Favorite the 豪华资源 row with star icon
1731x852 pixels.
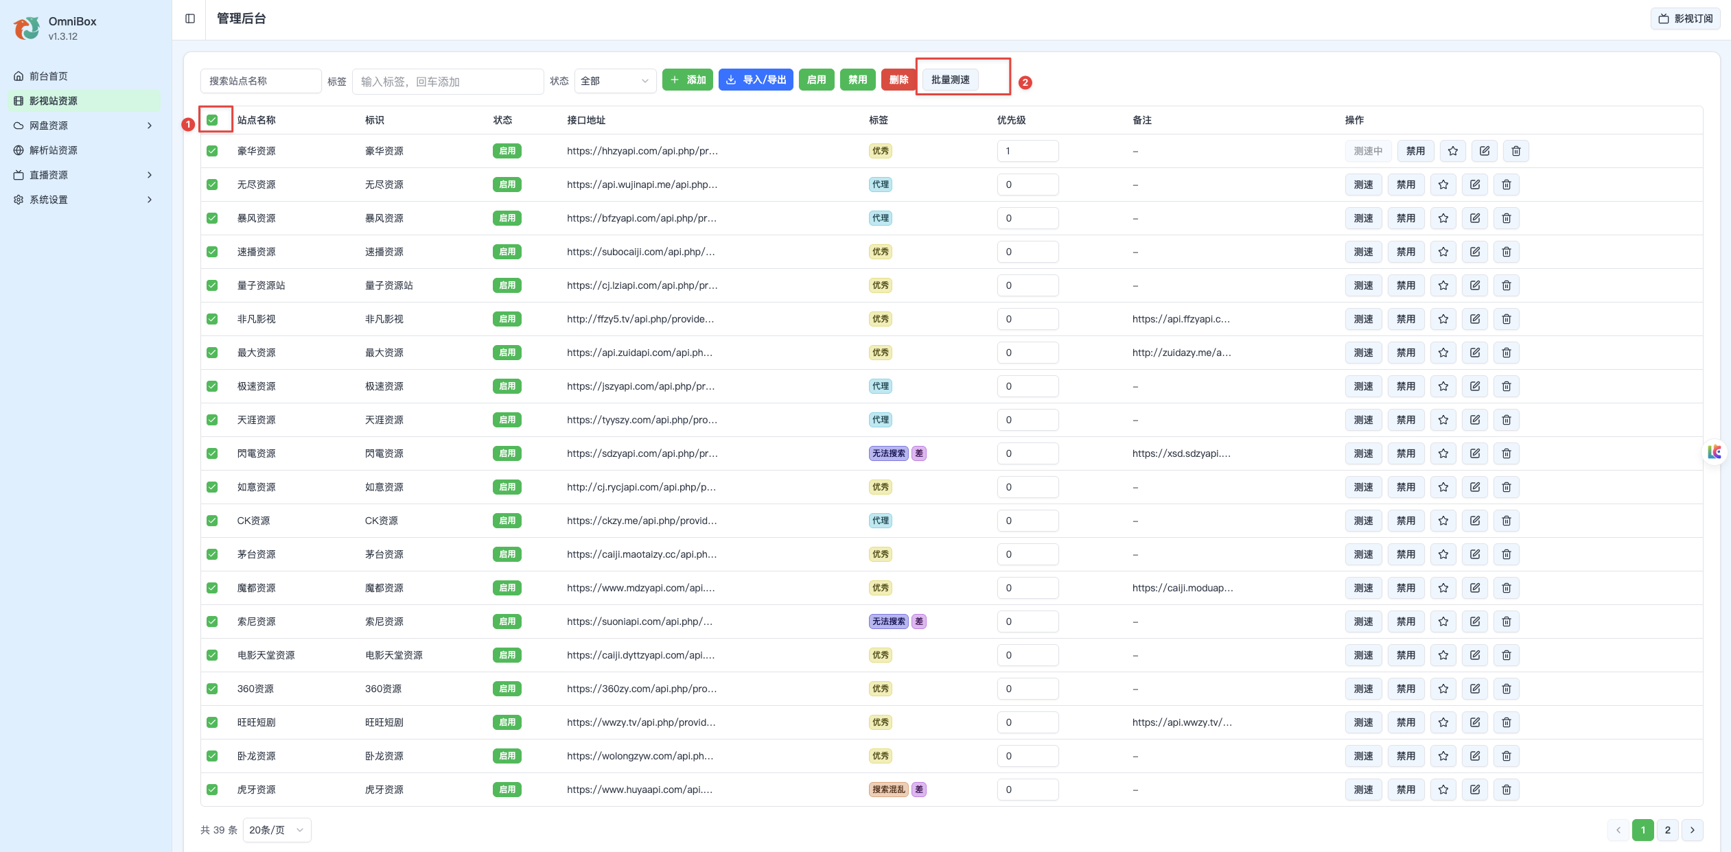tap(1453, 151)
